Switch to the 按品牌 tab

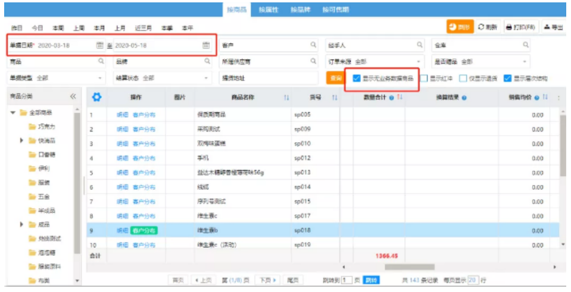tap(300, 10)
